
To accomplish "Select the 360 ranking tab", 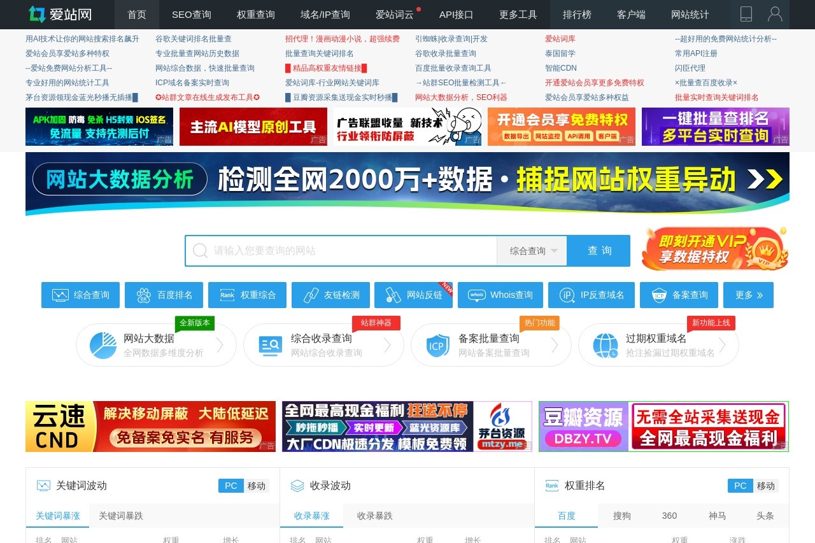I will [669, 516].
